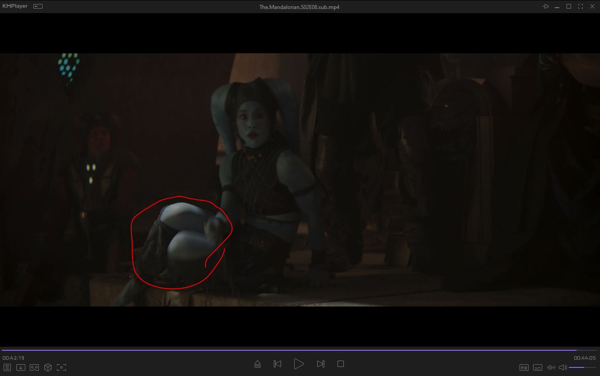
Task: Toggle pin window on top
Action: [x=545, y=6]
